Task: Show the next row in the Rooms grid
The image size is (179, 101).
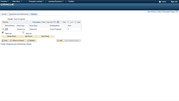Action: pos(75,22)
